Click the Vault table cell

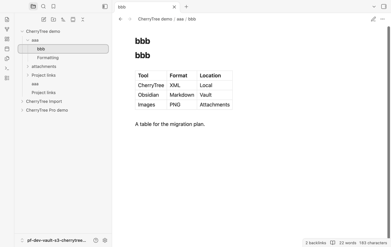click(215, 95)
